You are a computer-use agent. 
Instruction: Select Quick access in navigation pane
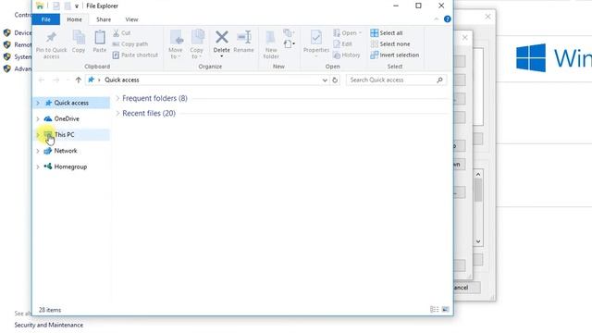tap(71, 103)
